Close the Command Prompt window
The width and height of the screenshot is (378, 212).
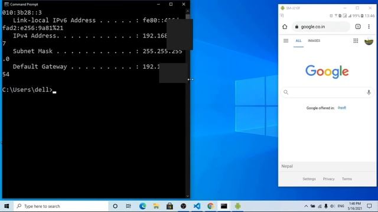pos(184,4)
